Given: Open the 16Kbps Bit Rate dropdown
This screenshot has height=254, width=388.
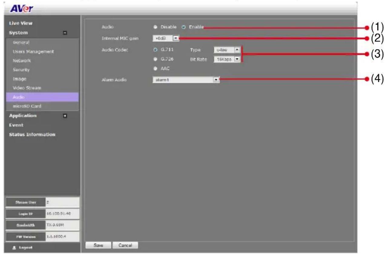Looking at the screenshot, I should pos(227,59).
